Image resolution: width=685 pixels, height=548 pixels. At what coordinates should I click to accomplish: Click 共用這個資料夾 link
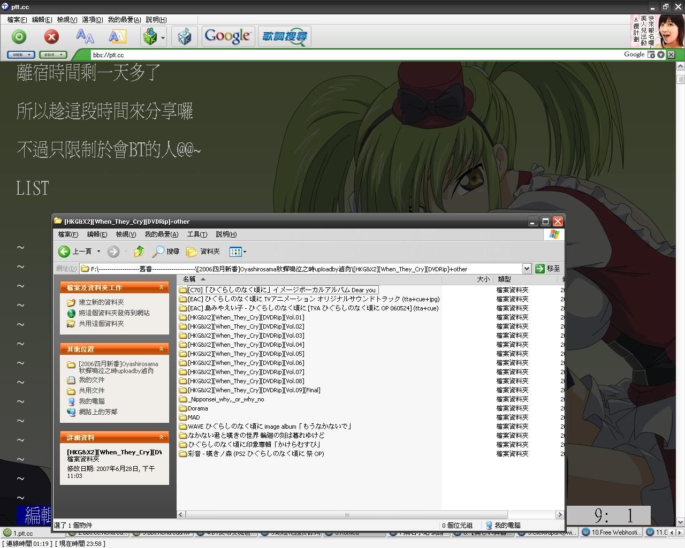(x=101, y=324)
